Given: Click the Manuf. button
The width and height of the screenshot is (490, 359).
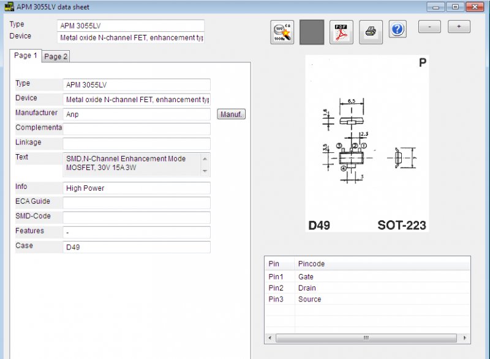Looking at the screenshot, I should tap(232, 114).
